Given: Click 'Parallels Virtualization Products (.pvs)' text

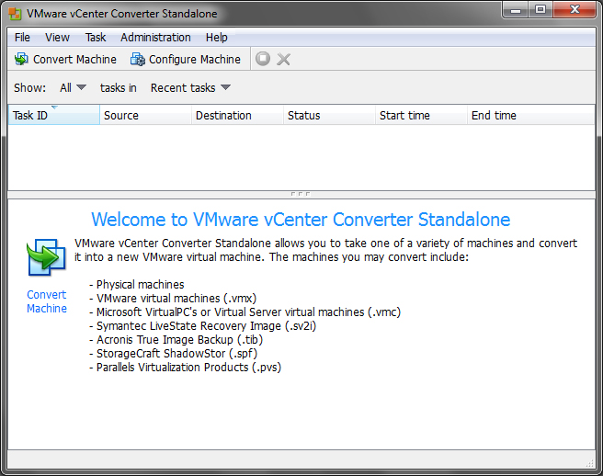Looking at the screenshot, I should (188, 368).
